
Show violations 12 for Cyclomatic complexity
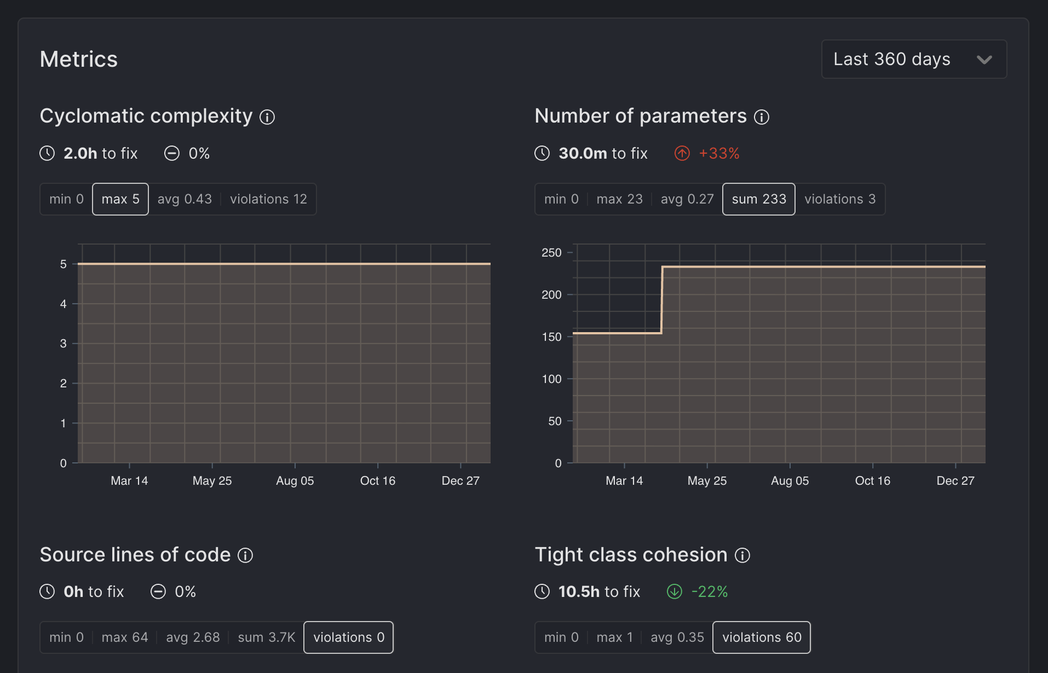pos(268,199)
